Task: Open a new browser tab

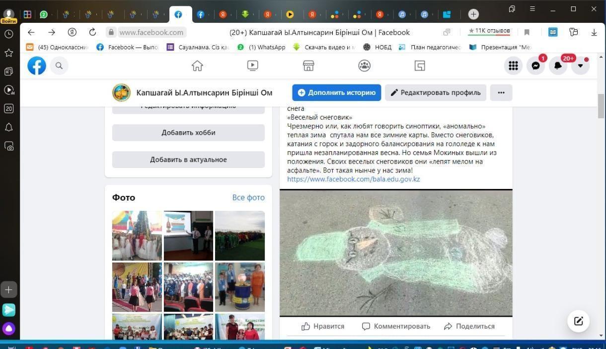Action: click(x=473, y=14)
